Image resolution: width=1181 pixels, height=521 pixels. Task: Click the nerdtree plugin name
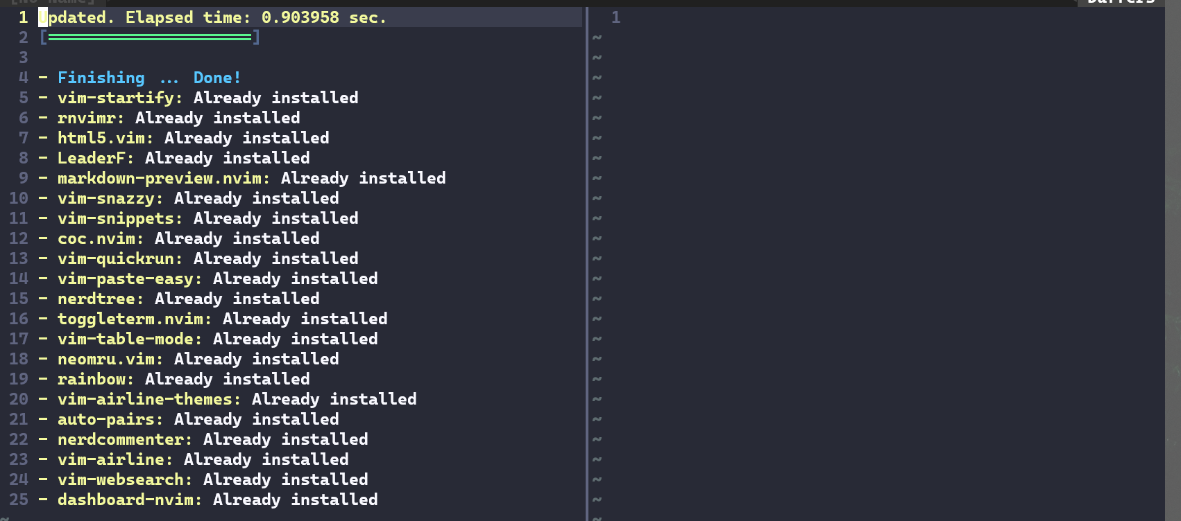point(96,299)
